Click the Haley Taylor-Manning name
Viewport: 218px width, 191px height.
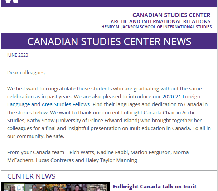111,160
